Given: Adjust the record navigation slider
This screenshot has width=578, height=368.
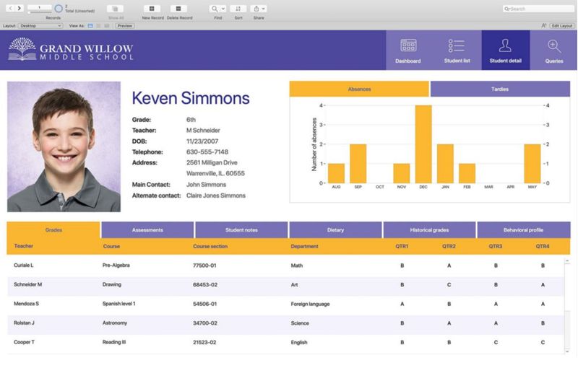Looking at the screenshot, I should click(40, 12).
